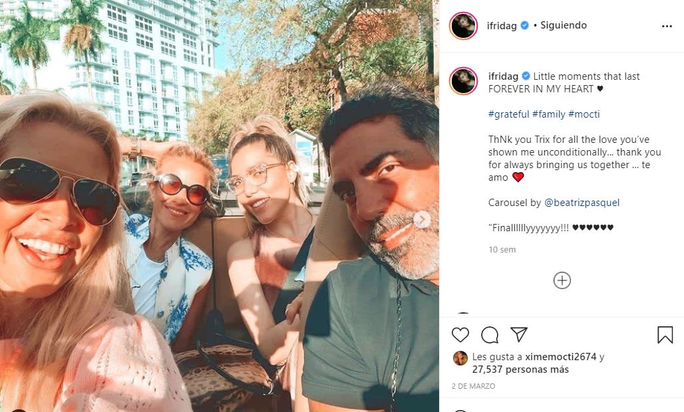Open ifridag profile picture in header
This screenshot has height=412, width=684.
463,26
